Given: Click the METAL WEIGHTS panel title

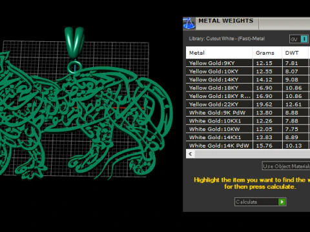Looking at the screenshot, I should tap(226, 21).
